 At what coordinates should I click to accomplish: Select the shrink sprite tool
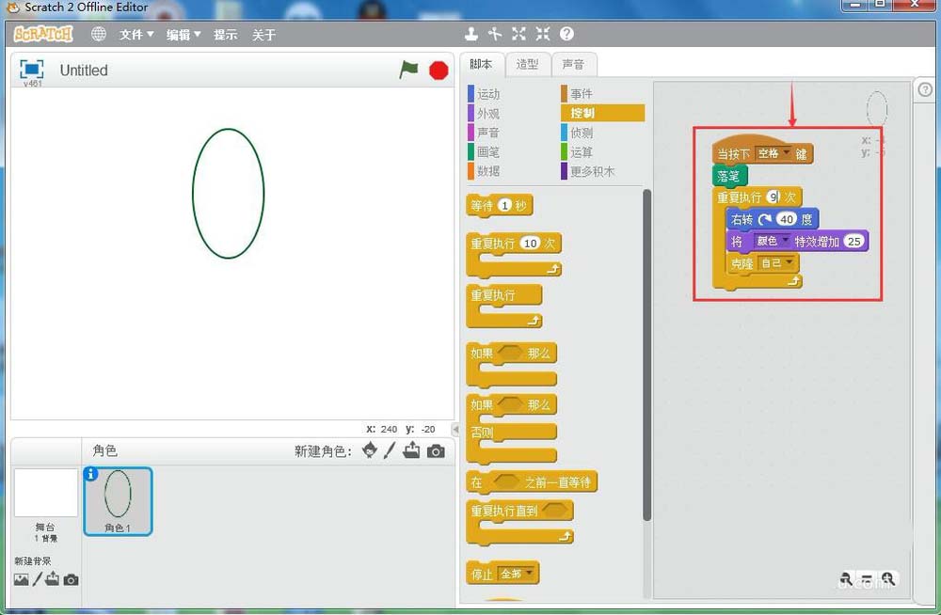tap(543, 34)
